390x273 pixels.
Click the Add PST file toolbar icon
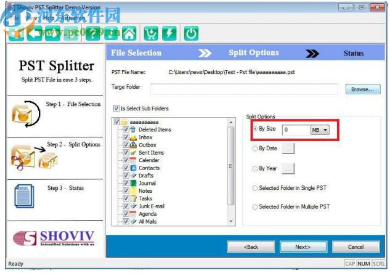[17, 33]
